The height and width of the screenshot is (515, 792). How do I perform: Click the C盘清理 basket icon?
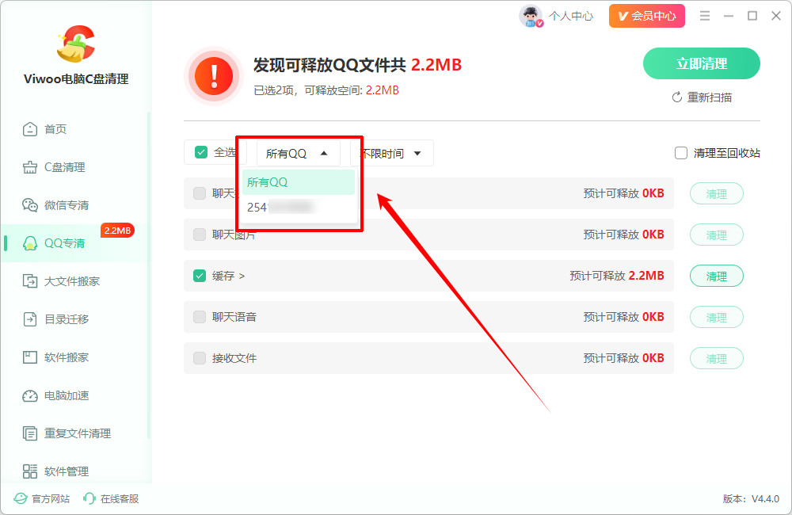pos(30,167)
